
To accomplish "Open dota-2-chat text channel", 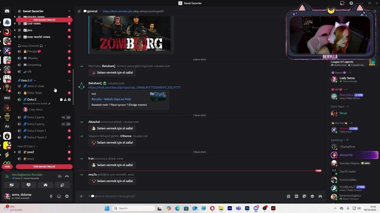I will point(44,86).
